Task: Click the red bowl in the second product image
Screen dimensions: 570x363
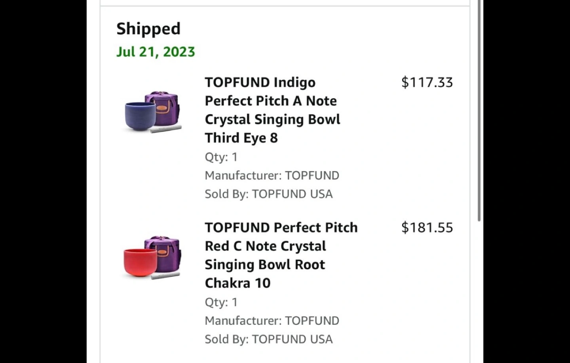Action: coord(139,262)
